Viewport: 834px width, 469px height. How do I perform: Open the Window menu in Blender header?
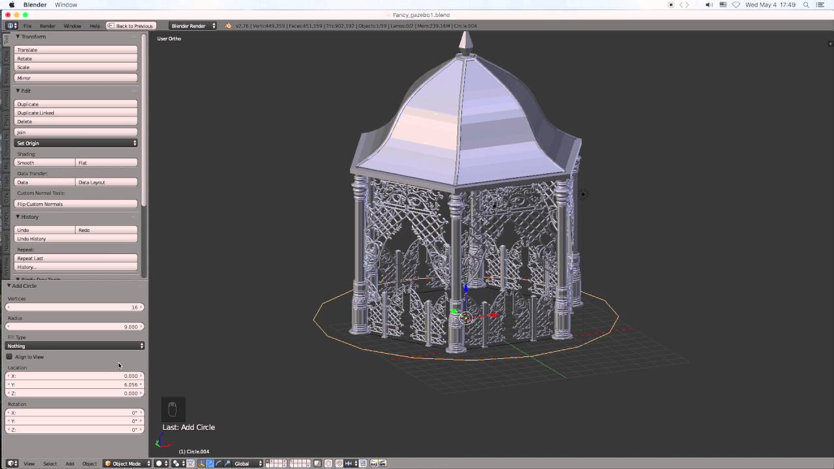coord(72,26)
